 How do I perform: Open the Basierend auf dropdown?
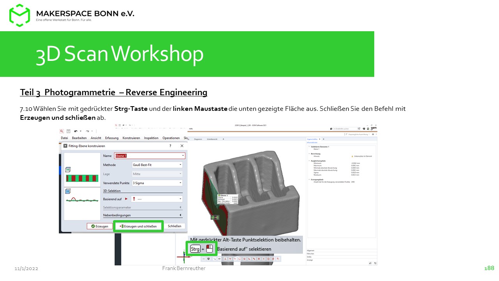157,199
